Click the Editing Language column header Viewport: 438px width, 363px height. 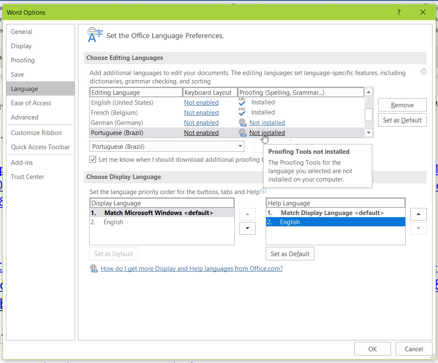tap(136, 93)
